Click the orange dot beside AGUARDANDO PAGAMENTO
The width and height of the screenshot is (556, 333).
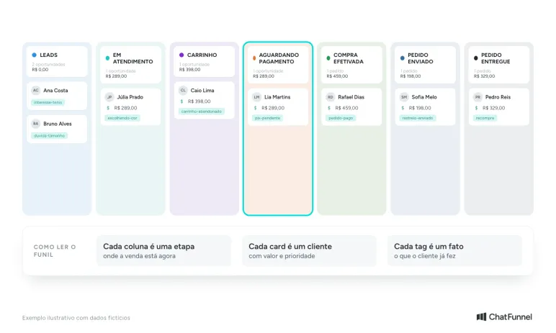[254, 58]
